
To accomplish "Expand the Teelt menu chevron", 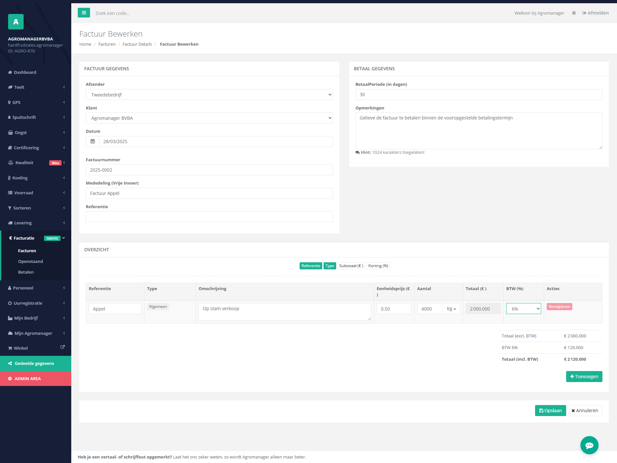I will (64, 87).
